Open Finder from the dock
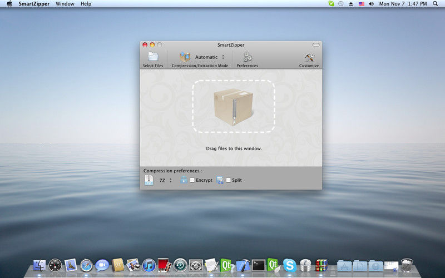Screen dimensions: 445x278 pyautogui.click(x=39, y=266)
